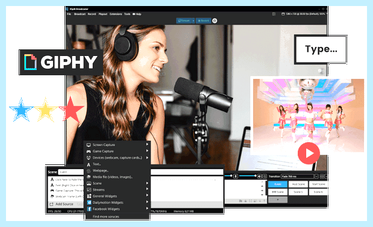This screenshot has width=373, height=227.
Task: Click the Streams icon in menu
Action: 88,190
